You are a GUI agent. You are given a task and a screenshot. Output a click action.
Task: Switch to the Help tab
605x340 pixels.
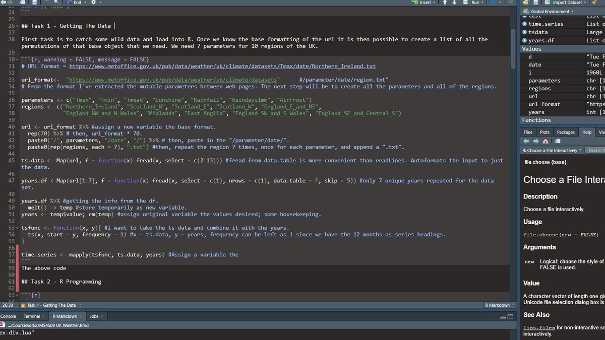pos(587,132)
